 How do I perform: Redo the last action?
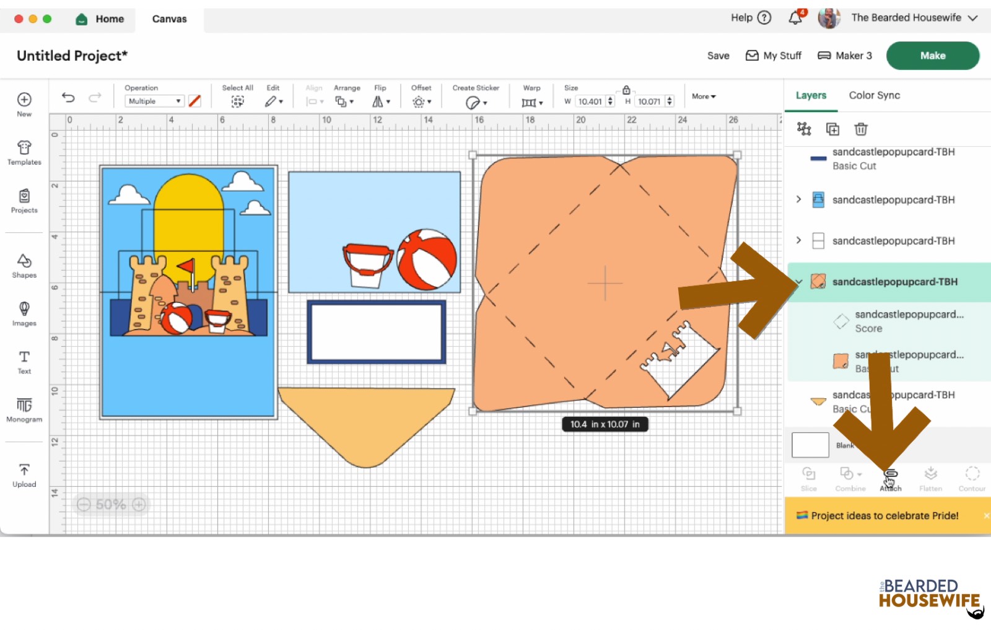pyautogui.click(x=95, y=97)
